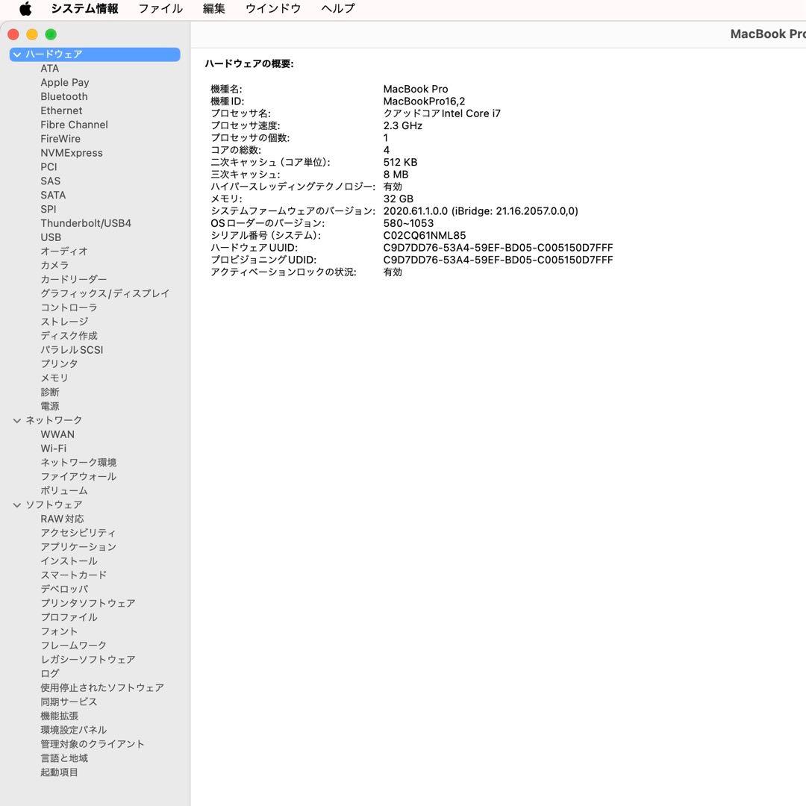
Task: Select SATA in the sidebar
Action: pyautogui.click(x=53, y=195)
